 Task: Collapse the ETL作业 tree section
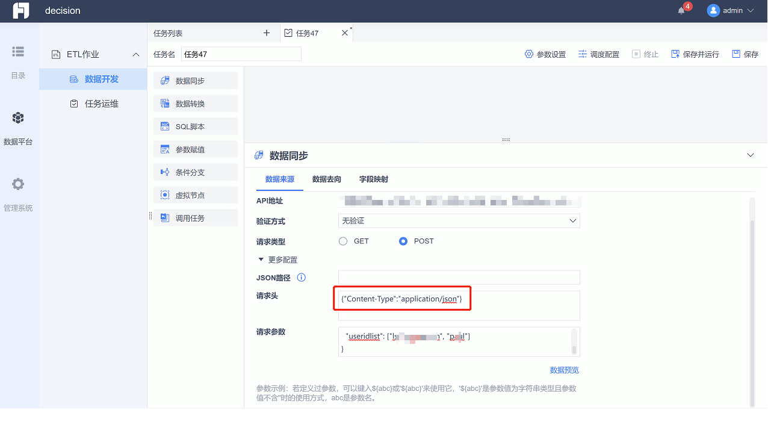coord(136,55)
